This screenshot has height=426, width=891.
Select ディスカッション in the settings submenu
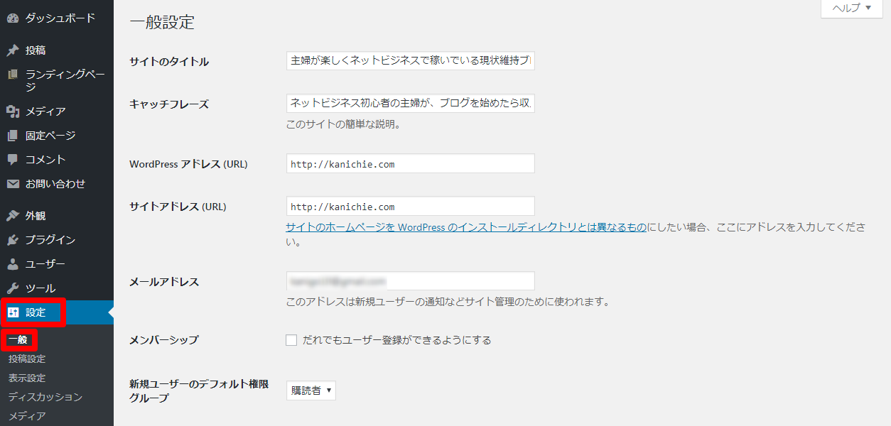[x=45, y=397]
